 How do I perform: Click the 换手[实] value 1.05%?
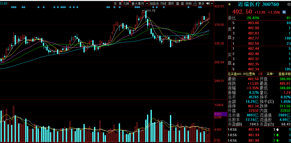tap(285, 102)
